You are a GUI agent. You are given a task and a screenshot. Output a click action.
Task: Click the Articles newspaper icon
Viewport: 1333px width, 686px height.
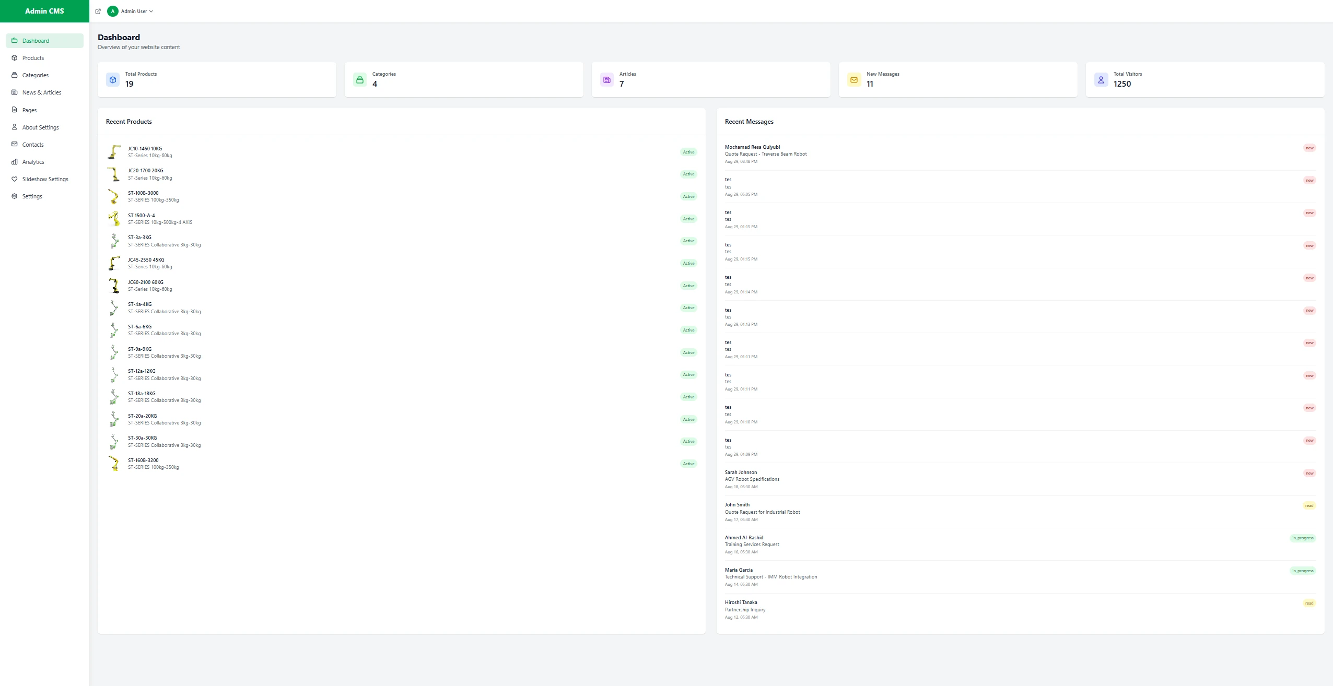[x=606, y=80]
